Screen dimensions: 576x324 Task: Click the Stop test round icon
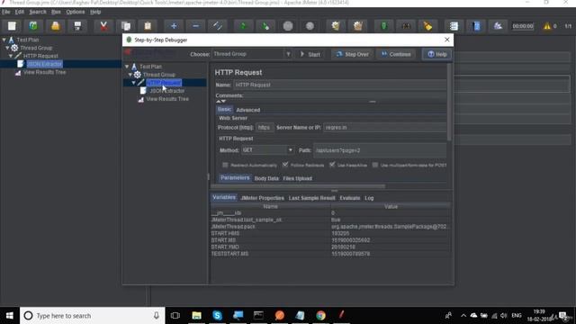click(x=288, y=26)
